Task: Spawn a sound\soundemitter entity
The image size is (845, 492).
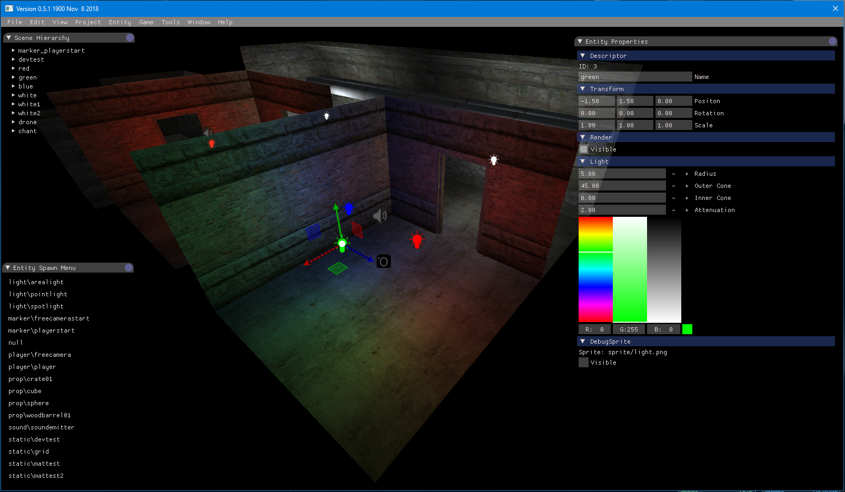Action: click(x=41, y=427)
